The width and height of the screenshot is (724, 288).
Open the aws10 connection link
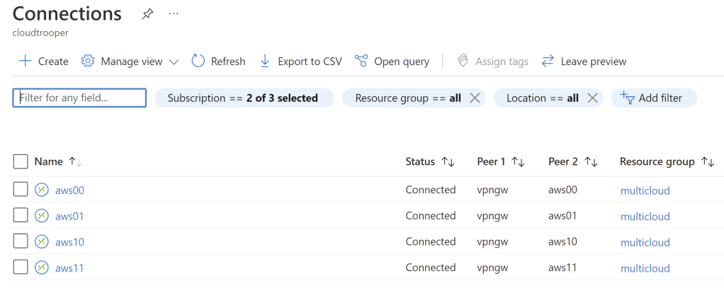point(69,242)
